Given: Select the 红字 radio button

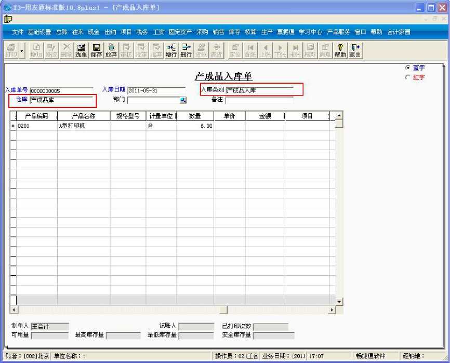Looking at the screenshot, I should tap(407, 77).
